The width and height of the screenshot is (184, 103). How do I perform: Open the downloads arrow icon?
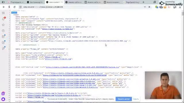[x=180, y=7]
